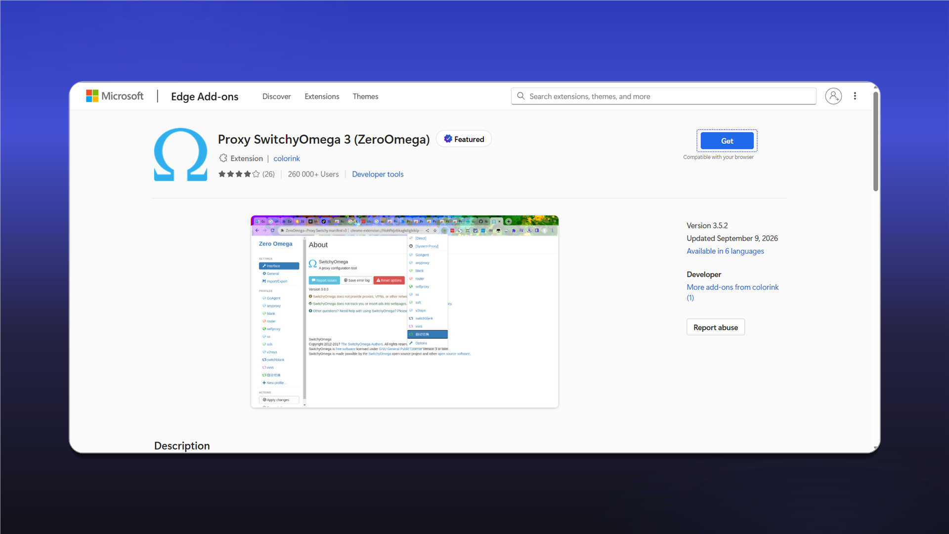The width and height of the screenshot is (949, 534).
Task: Click the Get button
Action: point(727,141)
